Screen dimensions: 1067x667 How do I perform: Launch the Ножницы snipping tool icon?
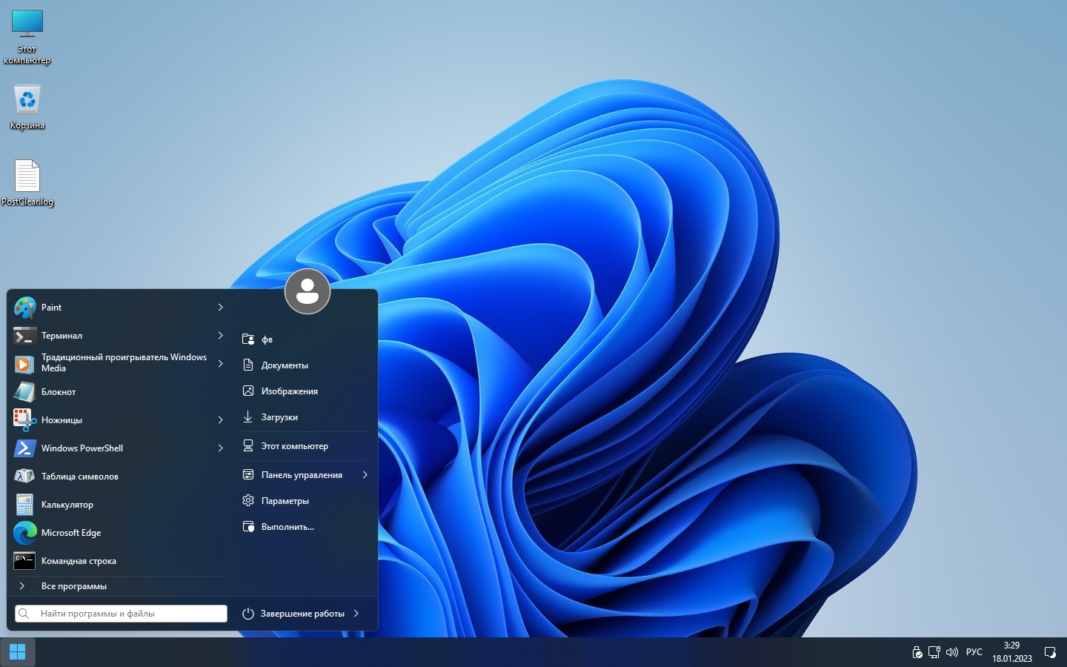click(x=24, y=420)
